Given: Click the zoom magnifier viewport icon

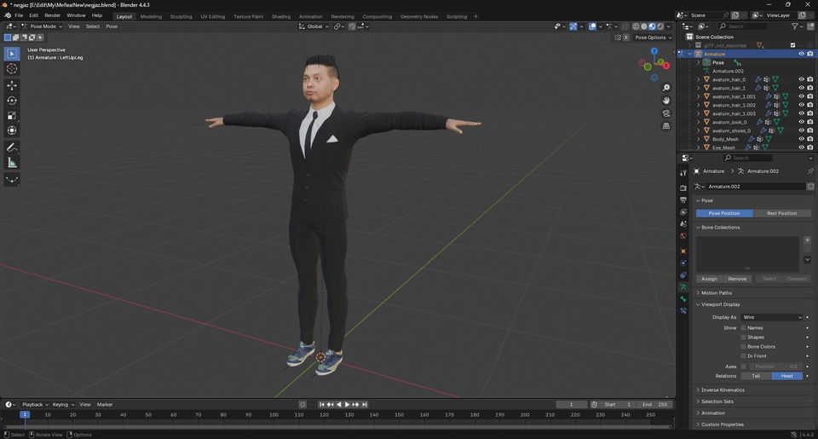Looking at the screenshot, I should pyautogui.click(x=666, y=88).
